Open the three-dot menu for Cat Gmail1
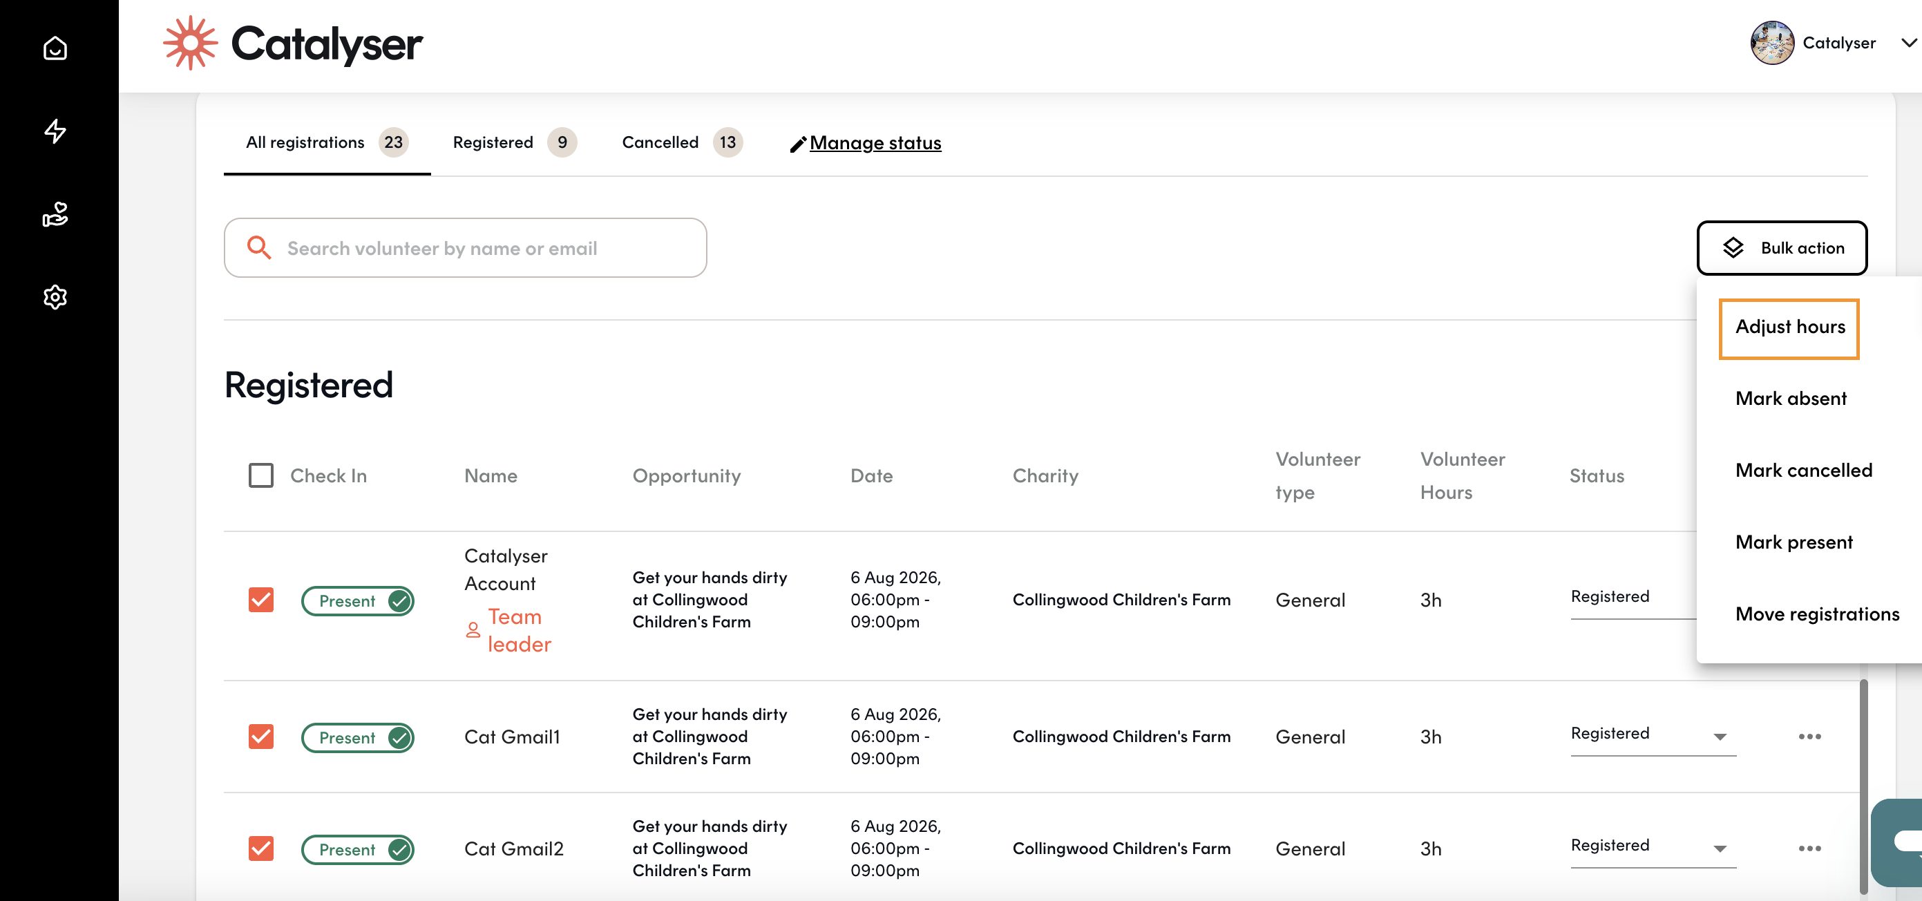This screenshot has width=1922, height=901. coord(1809,737)
